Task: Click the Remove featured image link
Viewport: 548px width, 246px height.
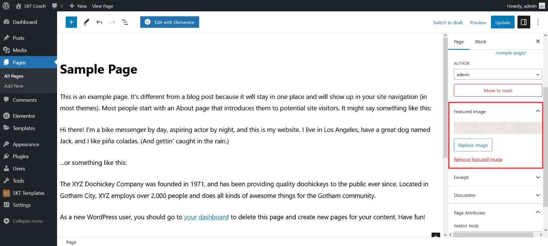Action: coord(478,160)
